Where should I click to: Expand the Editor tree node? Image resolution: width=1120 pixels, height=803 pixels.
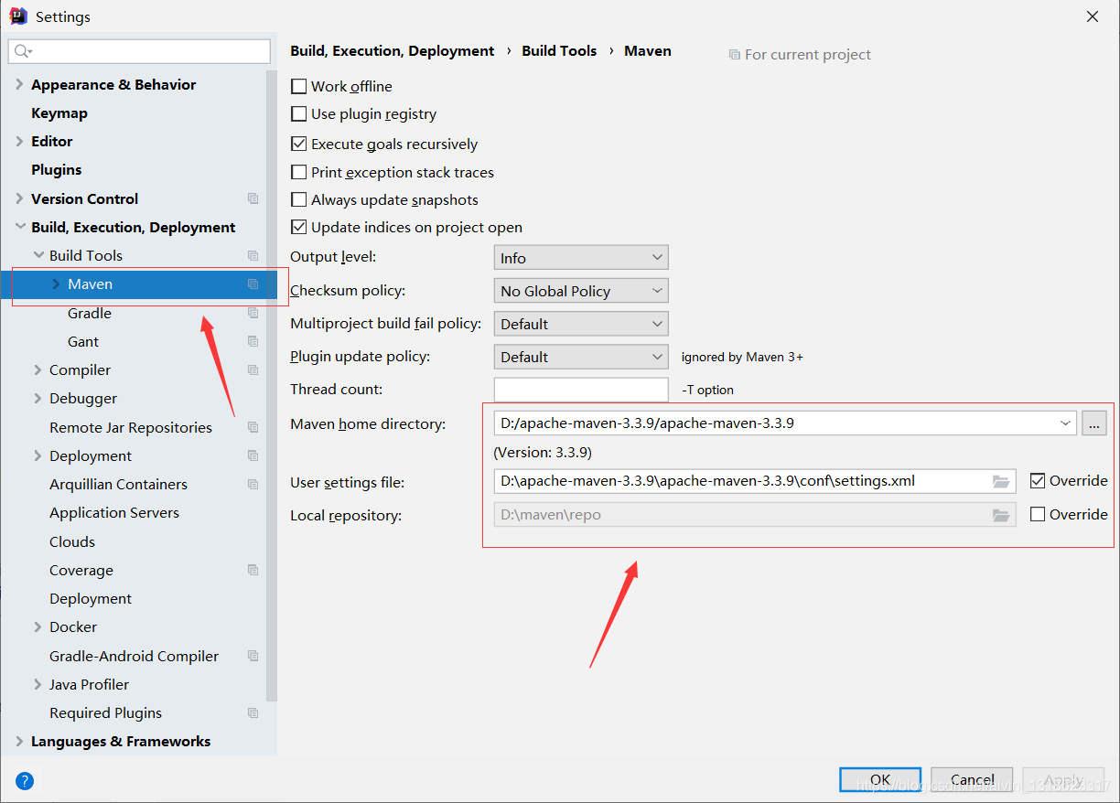(19, 141)
